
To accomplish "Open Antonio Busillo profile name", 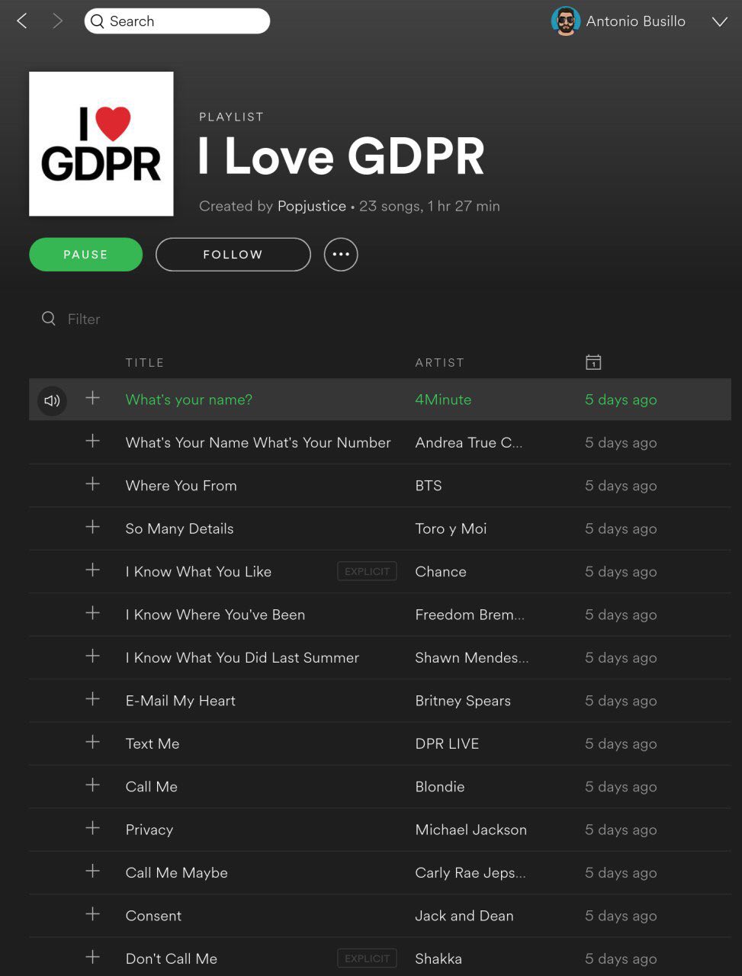I will pos(635,21).
